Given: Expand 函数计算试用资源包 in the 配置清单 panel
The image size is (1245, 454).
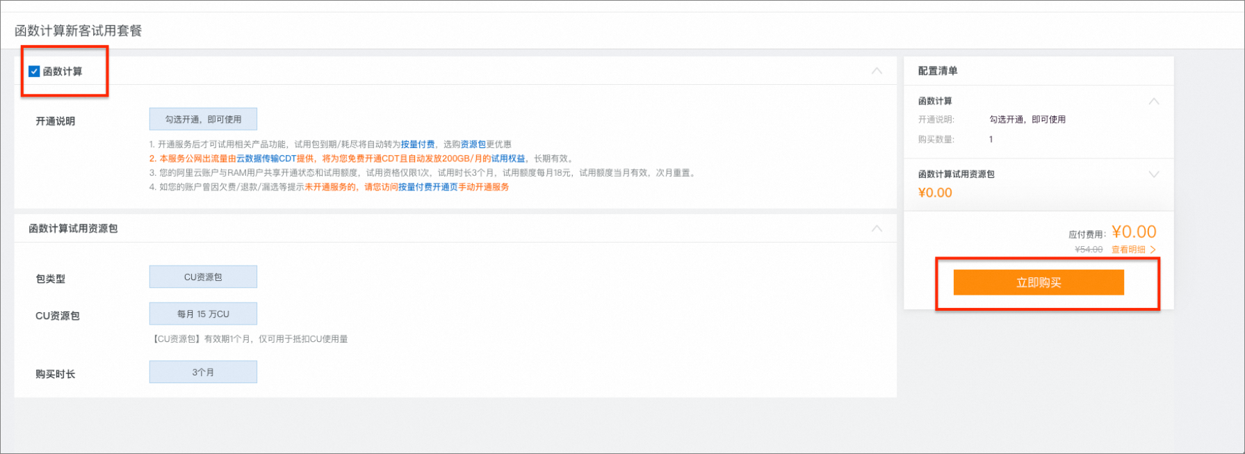Looking at the screenshot, I should point(1154,175).
